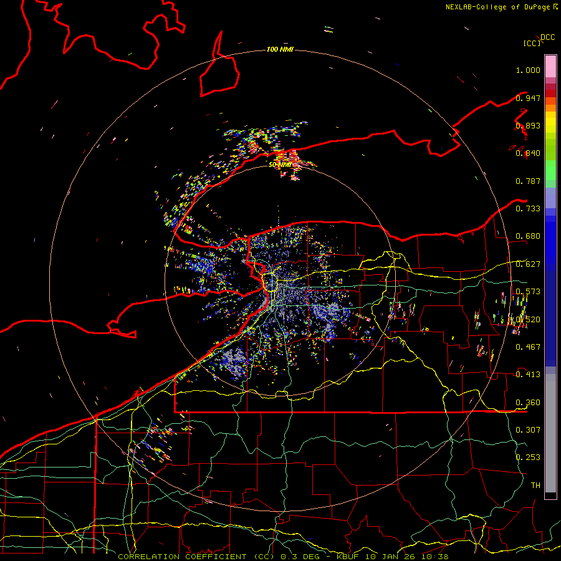Click the 0.360 legend value

[528, 403]
